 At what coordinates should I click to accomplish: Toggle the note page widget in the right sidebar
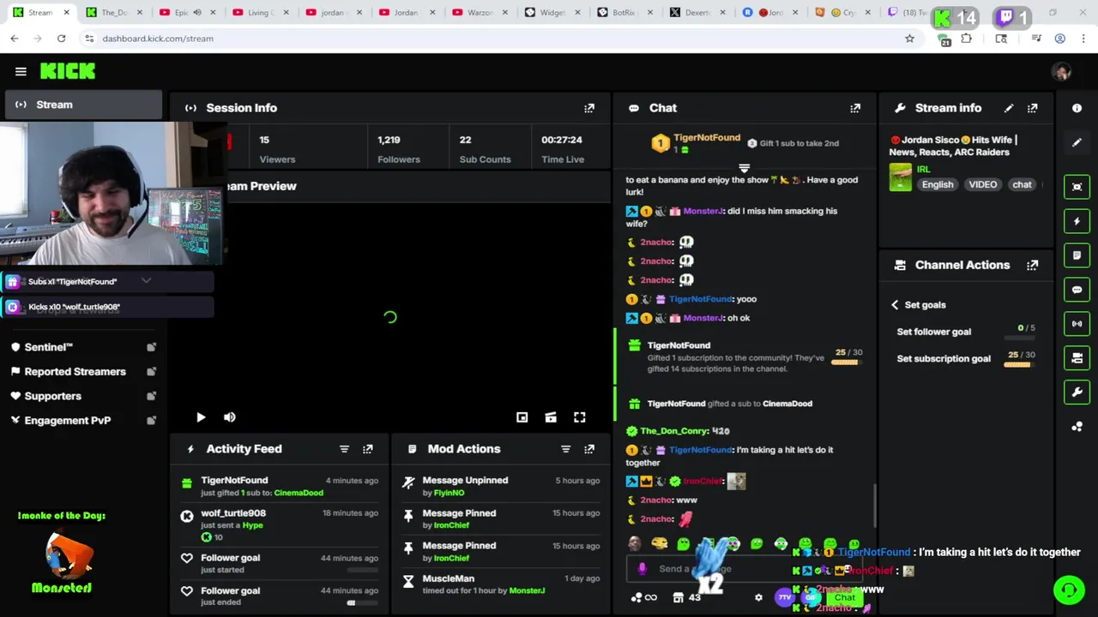click(1077, 255)
